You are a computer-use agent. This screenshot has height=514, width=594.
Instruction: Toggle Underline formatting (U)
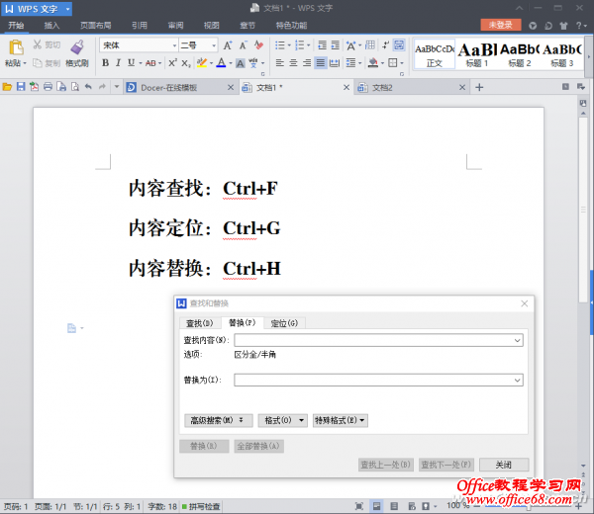[132, 63]
